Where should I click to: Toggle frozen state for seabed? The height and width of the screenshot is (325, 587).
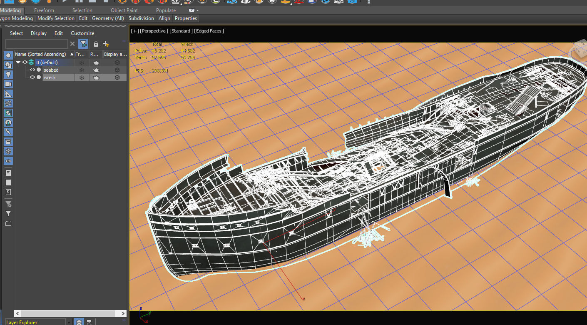82,70
